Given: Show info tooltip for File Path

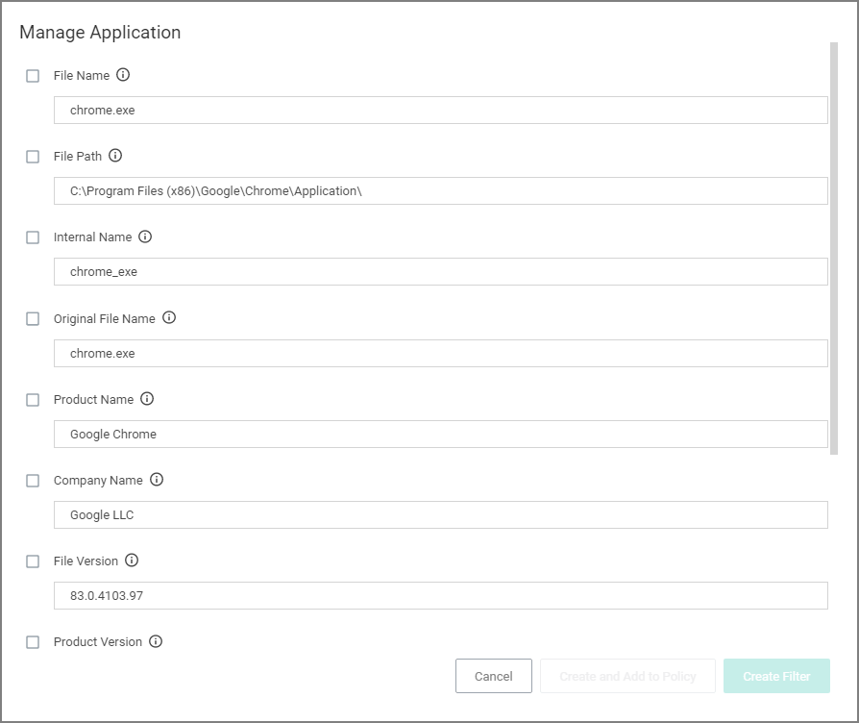Looking at the screenshot, I should pyautogui.click(x=115, y=155).
